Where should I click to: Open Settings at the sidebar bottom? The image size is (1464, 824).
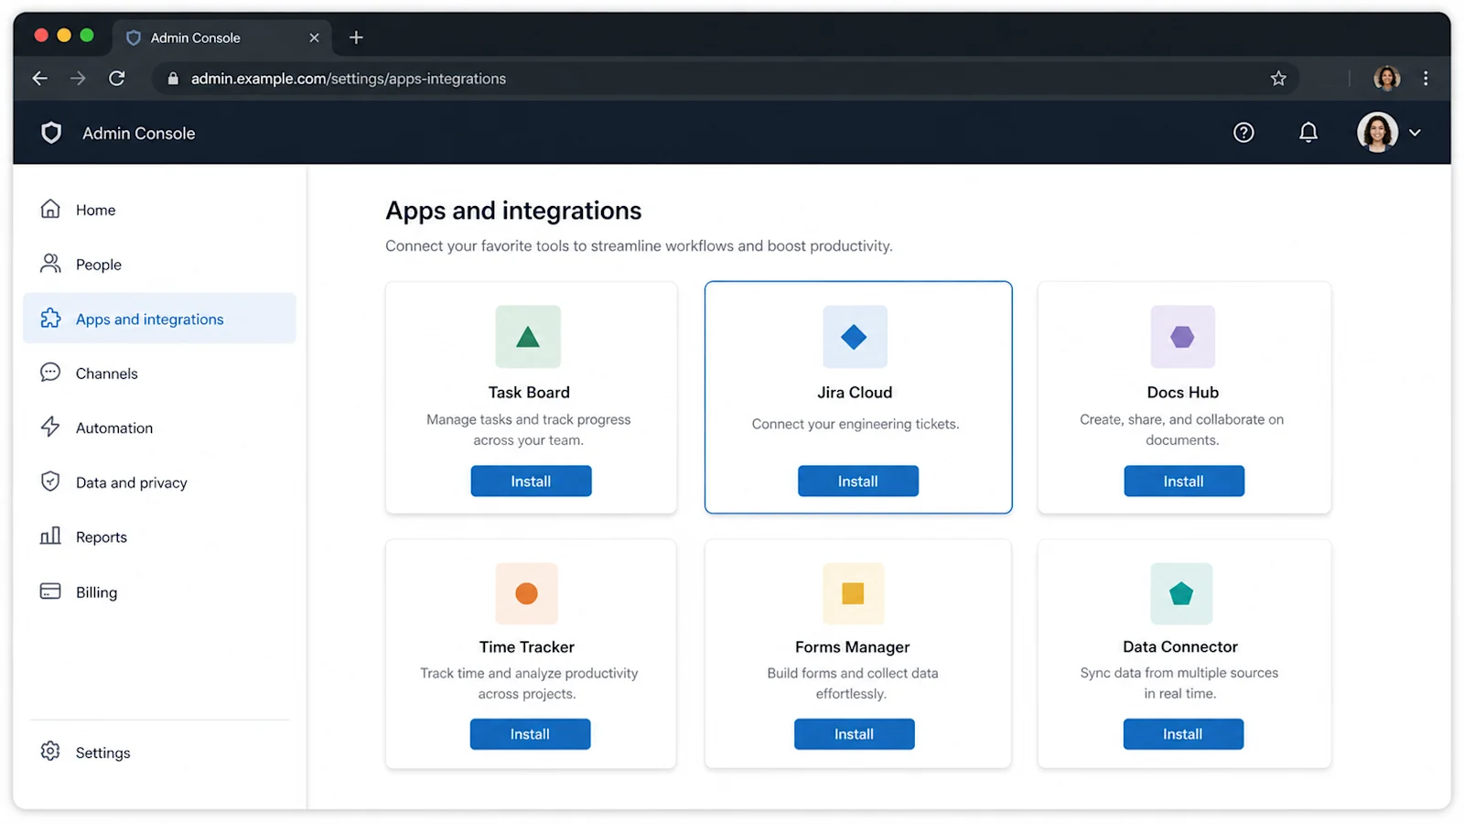pyautogui.click(x=159, y=753)
